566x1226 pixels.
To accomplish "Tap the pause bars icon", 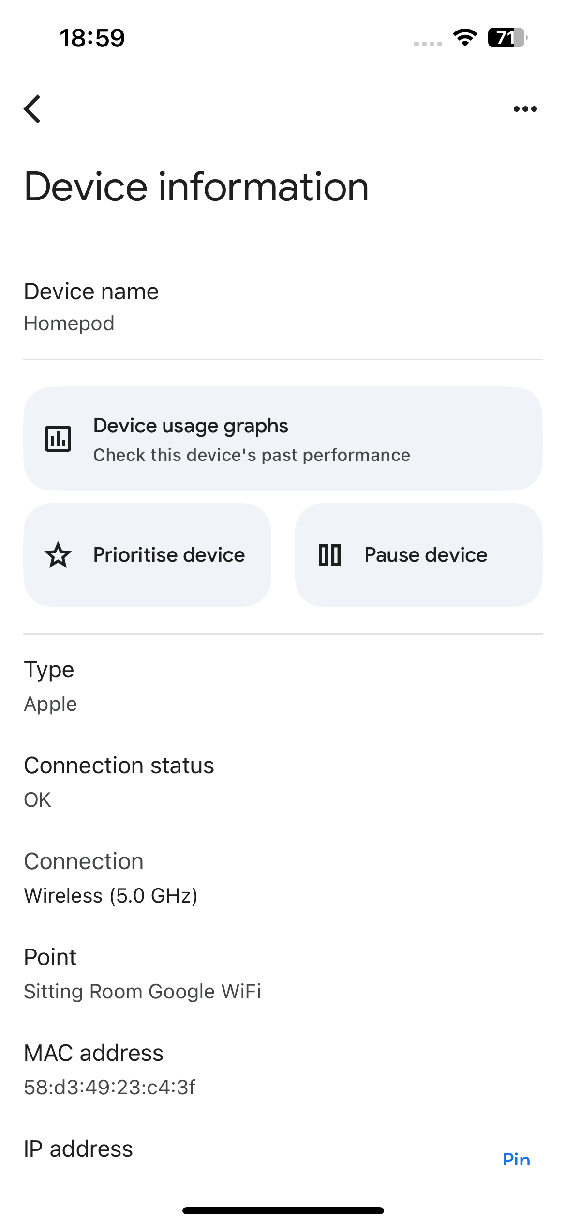I will point(329,555).
